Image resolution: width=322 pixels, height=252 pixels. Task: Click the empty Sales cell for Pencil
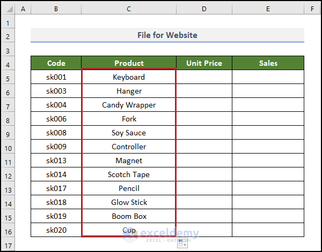click(x=268, y=188)
